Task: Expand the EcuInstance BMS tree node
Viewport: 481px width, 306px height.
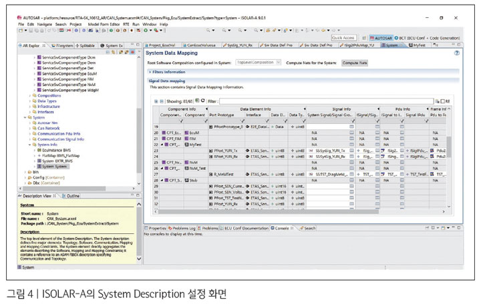Action: point(34,150)
